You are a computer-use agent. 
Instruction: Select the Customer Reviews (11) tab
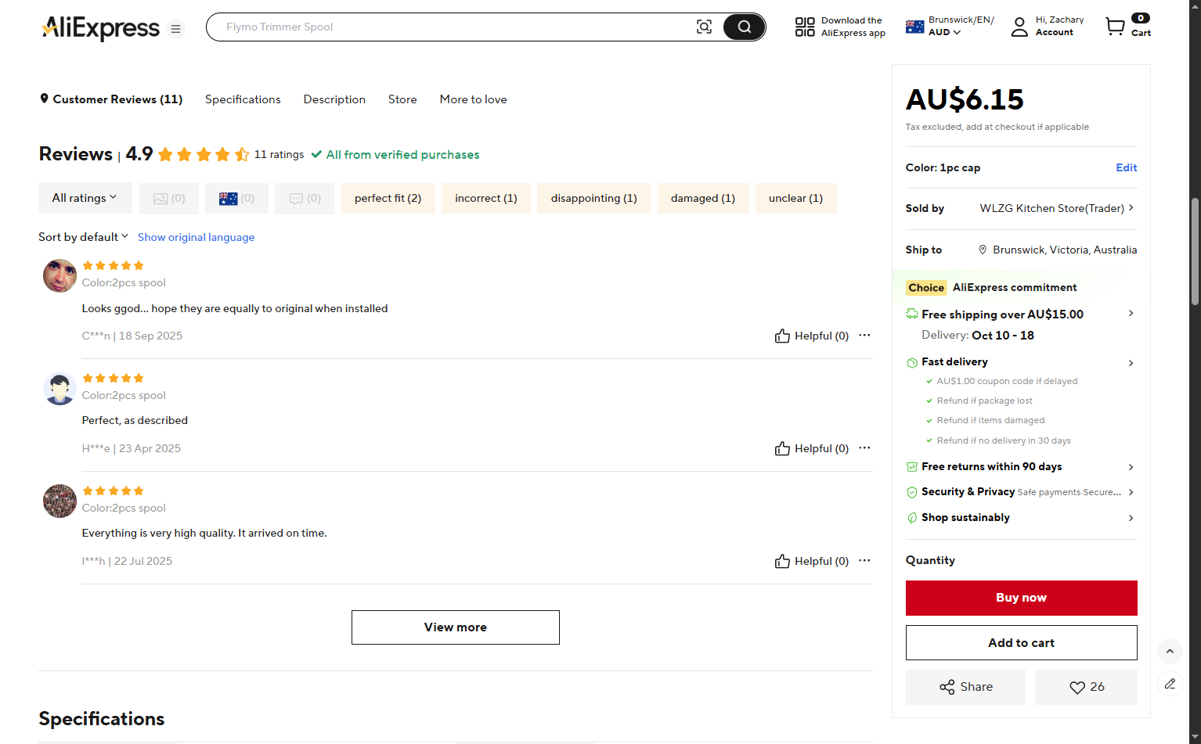tap(111, 99)
